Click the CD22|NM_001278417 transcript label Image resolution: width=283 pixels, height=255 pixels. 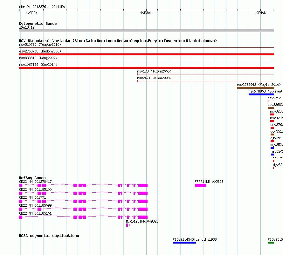pyautogui.click(x=35, y=182)
